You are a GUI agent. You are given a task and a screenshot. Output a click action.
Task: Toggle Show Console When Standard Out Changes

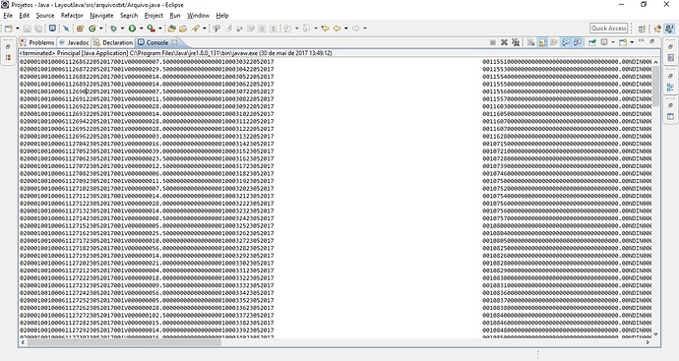tap(566, 42)
